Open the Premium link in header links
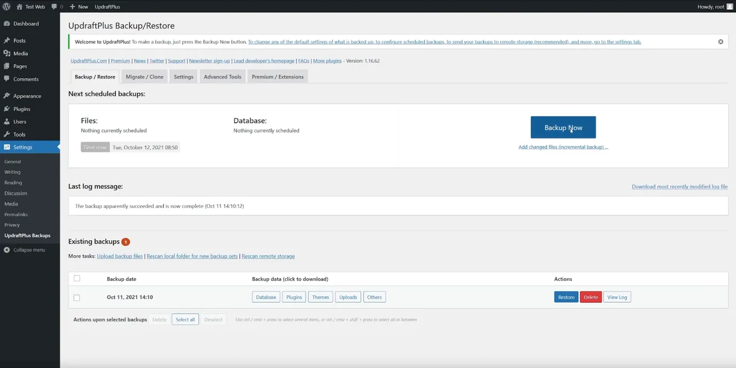 (120, 61)
